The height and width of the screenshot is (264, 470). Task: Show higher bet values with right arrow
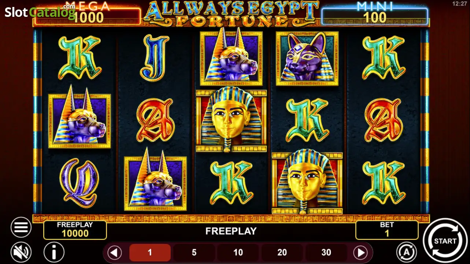click(x=360, y=252)
